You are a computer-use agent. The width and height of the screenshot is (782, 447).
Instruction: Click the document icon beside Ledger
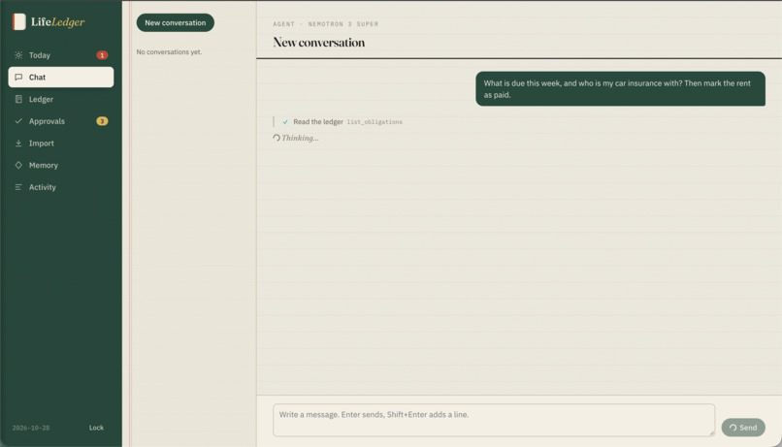[x=18, y=99]
